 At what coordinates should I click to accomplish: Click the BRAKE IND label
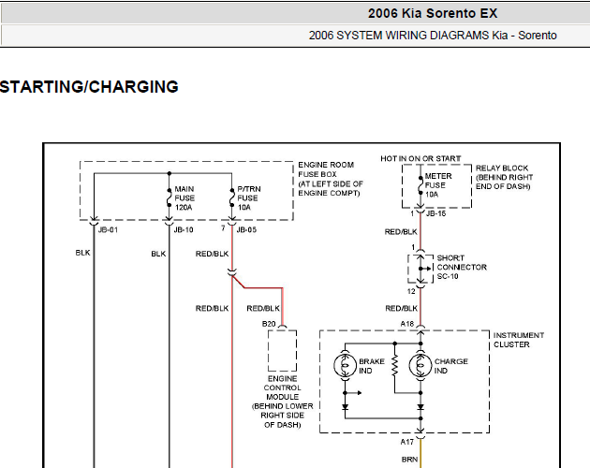tap(372, 366)
